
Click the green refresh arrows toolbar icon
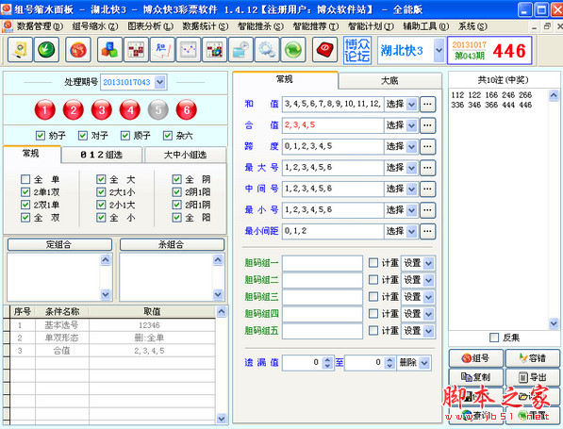293,50
